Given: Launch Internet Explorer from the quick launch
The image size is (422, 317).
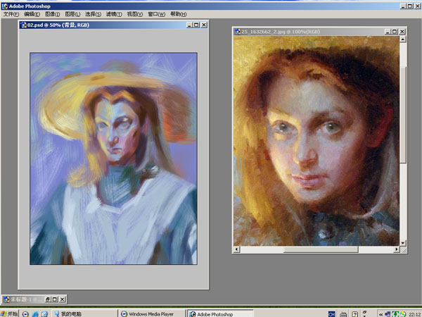Looking at the screenshot, I should (35, 314).
